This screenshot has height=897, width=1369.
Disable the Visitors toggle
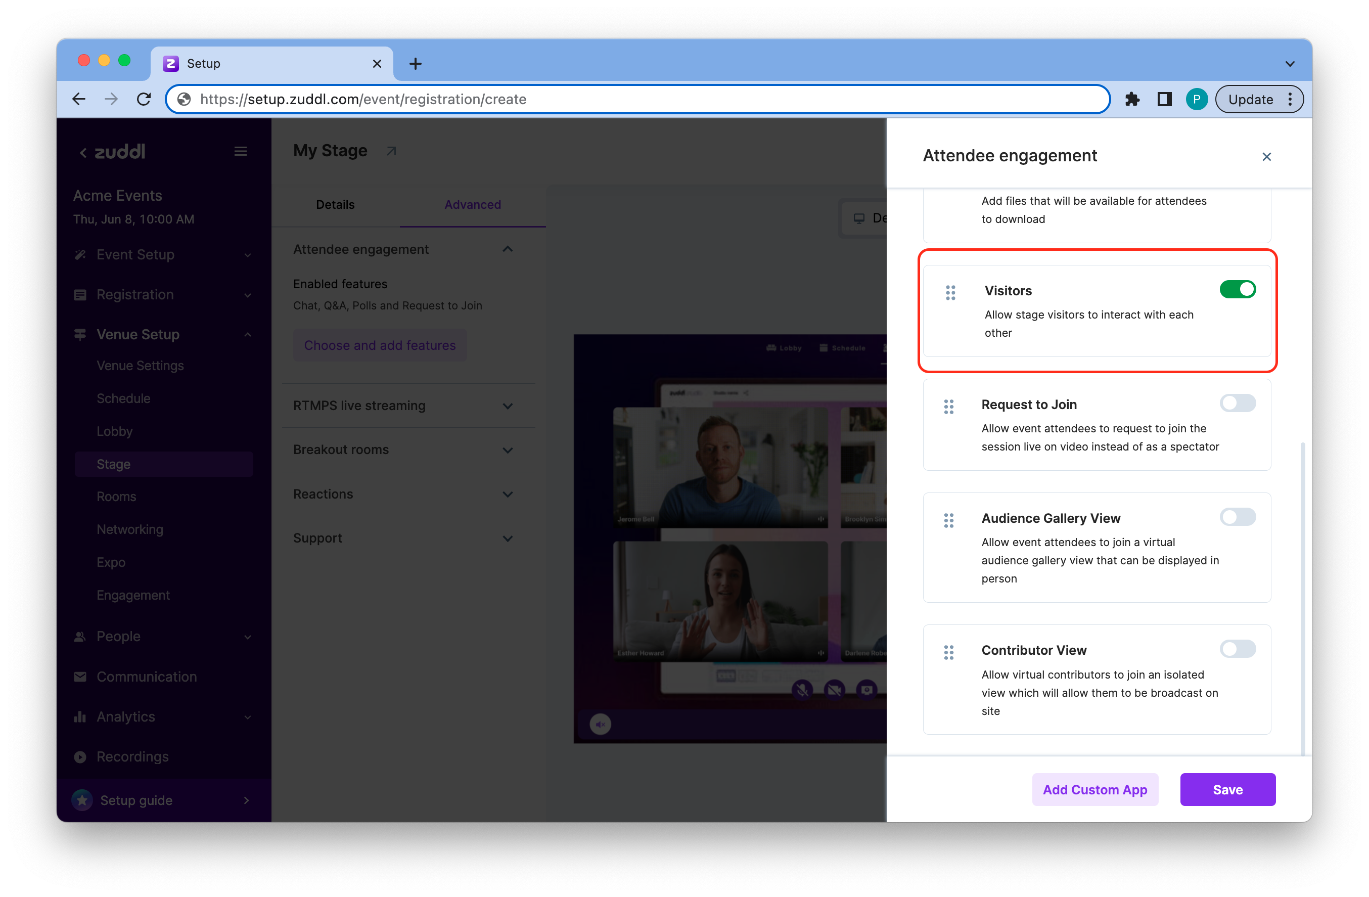1237,289
